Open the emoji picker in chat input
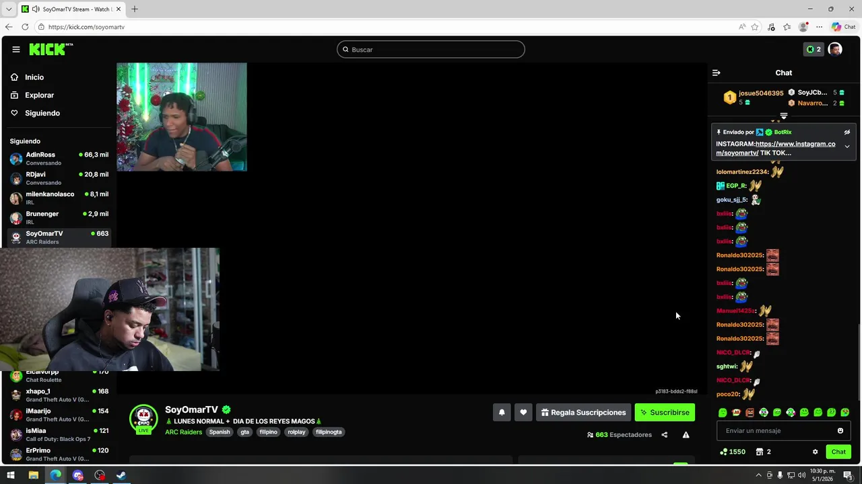The height and width of the screenshot is (484, 862). point(840,431)
